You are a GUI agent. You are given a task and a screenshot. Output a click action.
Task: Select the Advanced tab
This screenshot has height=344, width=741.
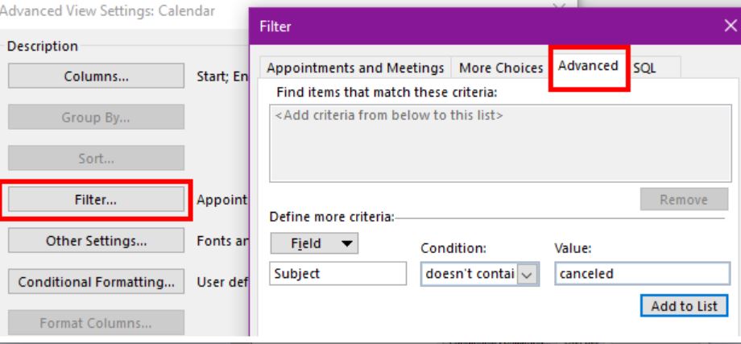pyautogui.click(x=588, y=66)
